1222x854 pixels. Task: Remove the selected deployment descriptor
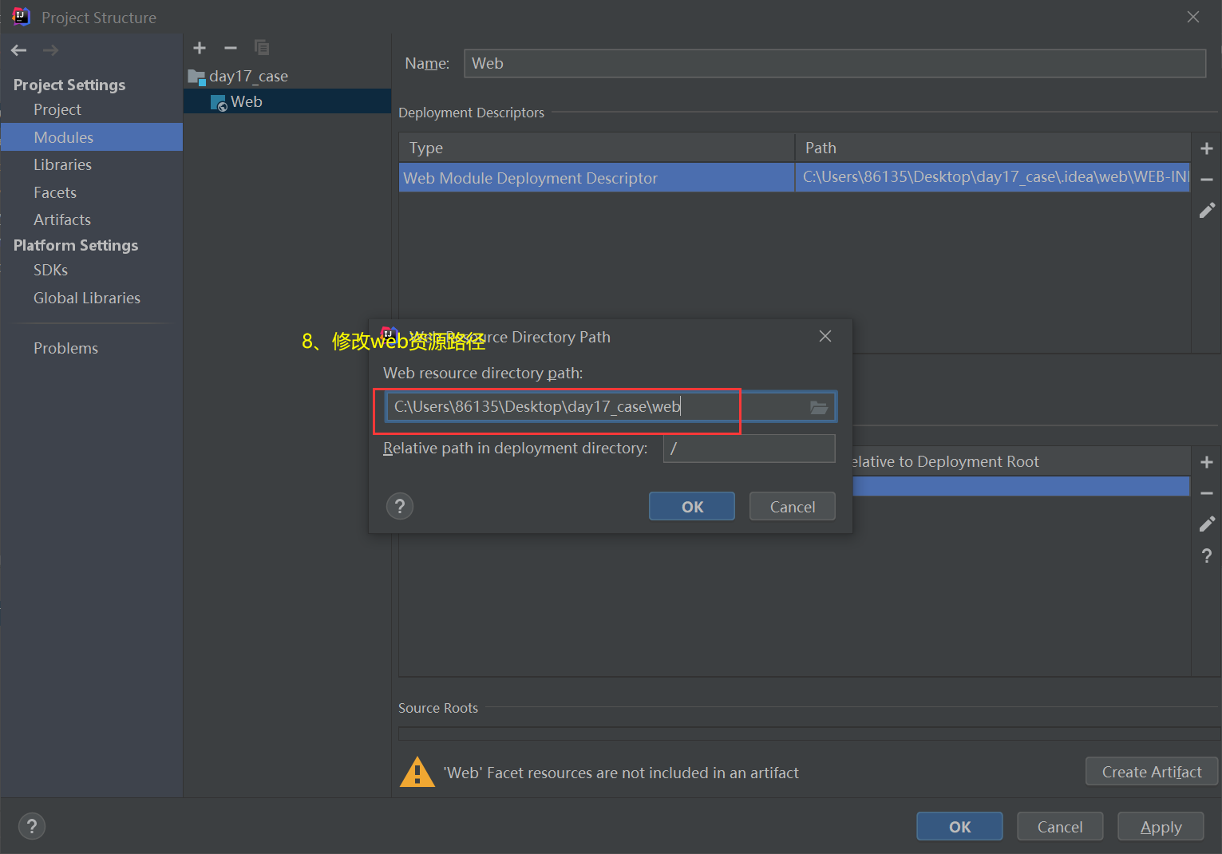(x=1207, y=180)
